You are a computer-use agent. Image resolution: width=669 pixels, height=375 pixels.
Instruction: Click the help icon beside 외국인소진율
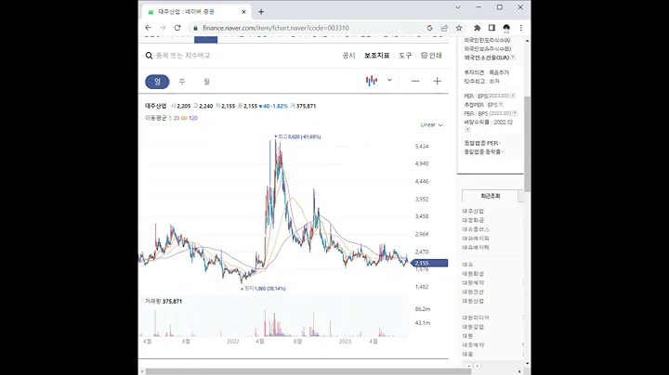513,58
